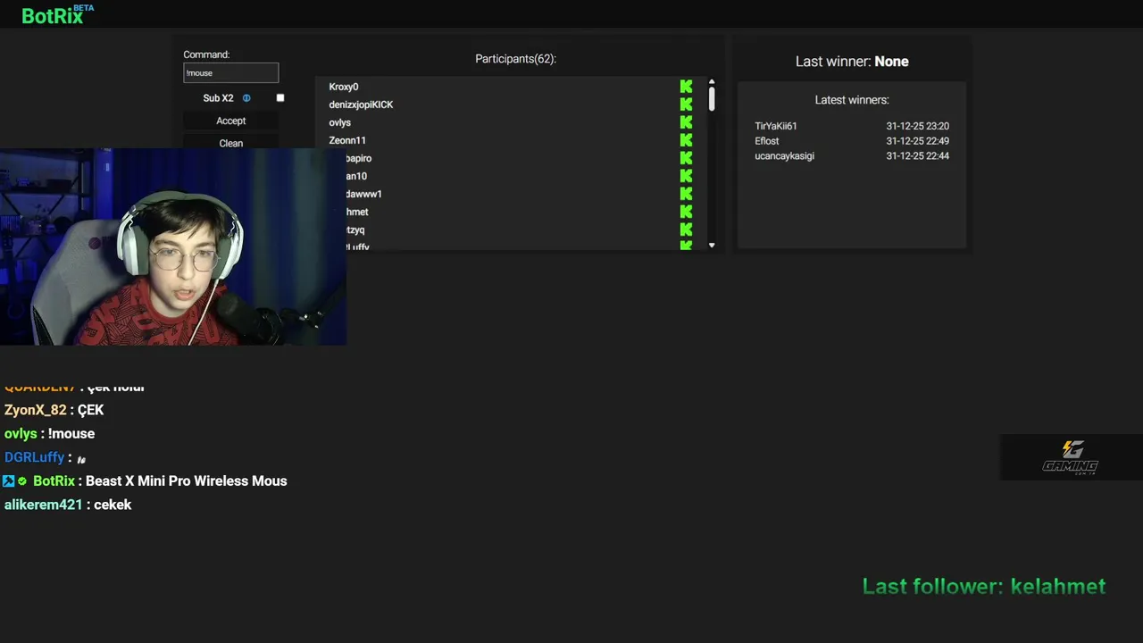Select participant Zeonn11
The width and height of the screenshot is (1143, 643).
[347, 140]
